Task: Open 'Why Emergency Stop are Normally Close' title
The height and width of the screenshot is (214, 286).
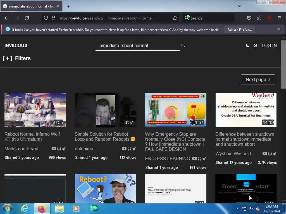Action: (x=175, y=142)
